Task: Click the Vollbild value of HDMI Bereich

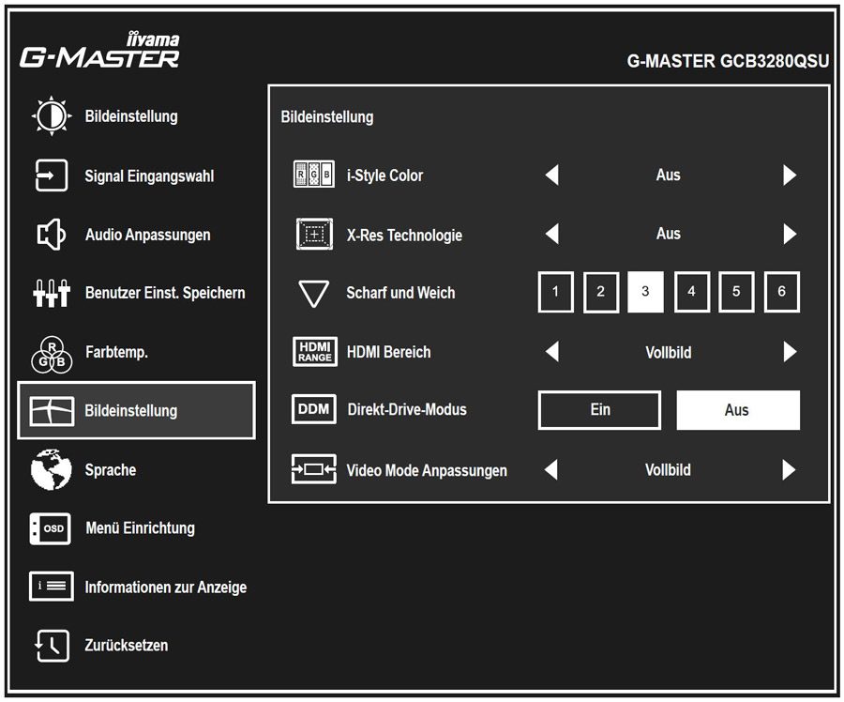Action: pyautogui.click(x=669, y=352)
